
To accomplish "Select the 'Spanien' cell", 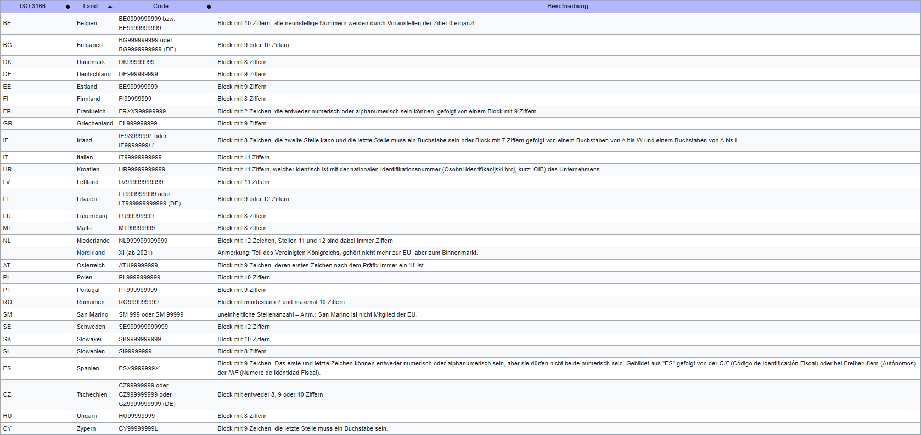I will click(x=95, y=368).
